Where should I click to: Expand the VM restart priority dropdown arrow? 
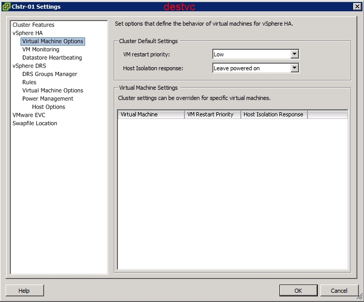coord(294,54)
